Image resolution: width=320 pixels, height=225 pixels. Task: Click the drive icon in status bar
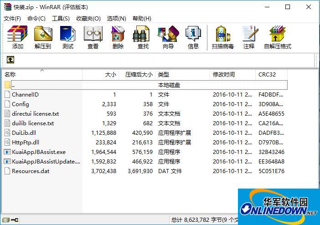[x=6, y=220]
